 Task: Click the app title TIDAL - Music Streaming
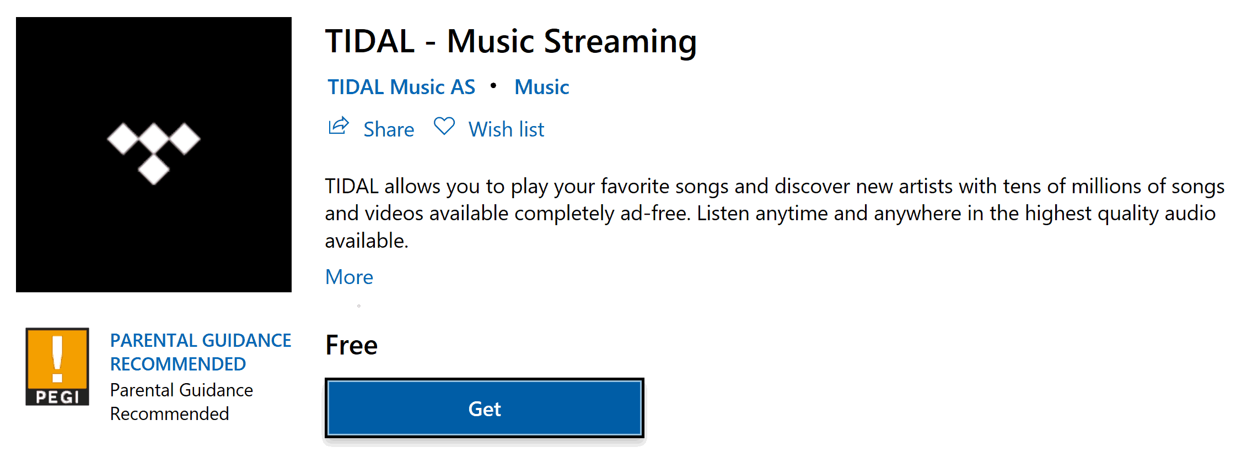511,41
